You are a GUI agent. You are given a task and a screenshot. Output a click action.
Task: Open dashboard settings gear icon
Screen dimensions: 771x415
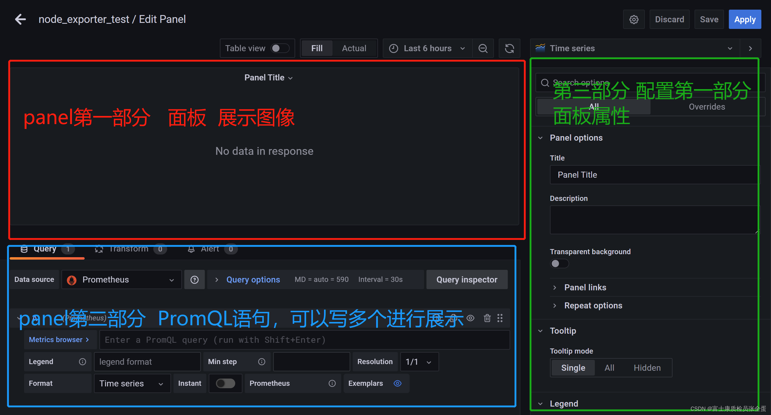click(x=634, y=19)
